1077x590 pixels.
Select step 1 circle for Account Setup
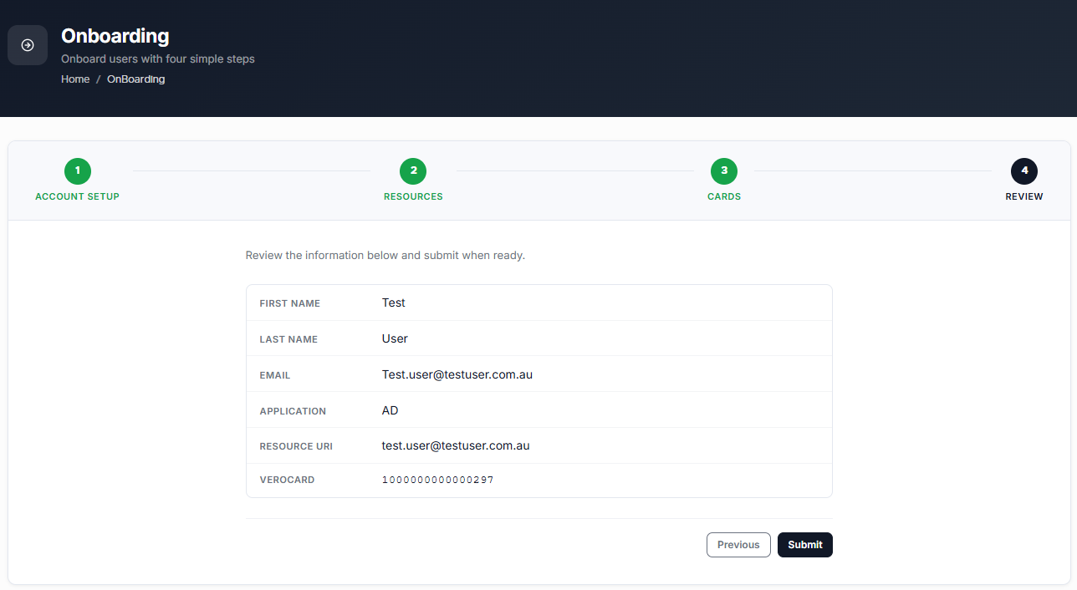point(78,171)
